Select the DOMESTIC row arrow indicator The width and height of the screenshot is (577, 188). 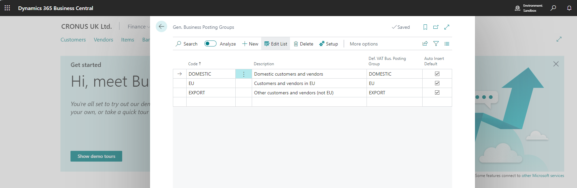tap(180, 74)
